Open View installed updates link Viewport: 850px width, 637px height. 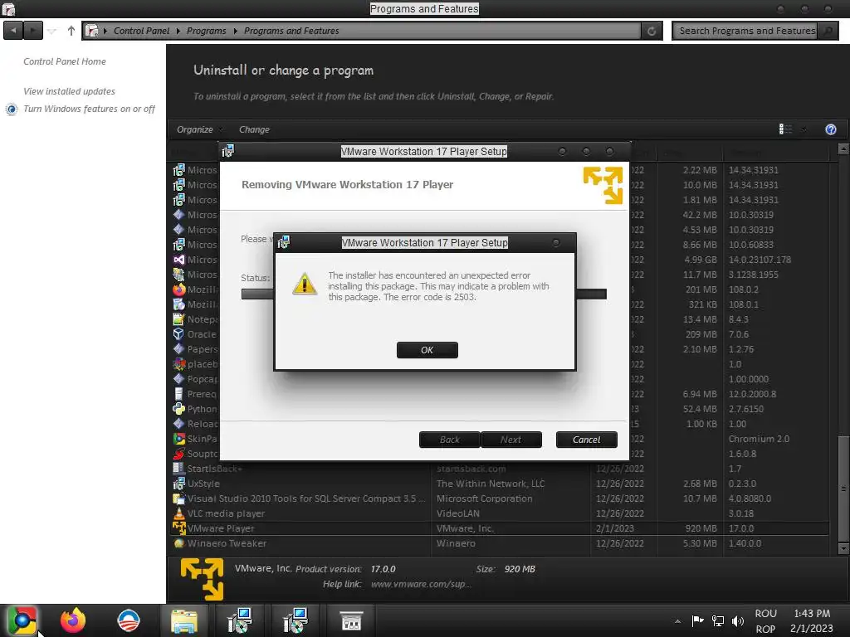point(70,91)
